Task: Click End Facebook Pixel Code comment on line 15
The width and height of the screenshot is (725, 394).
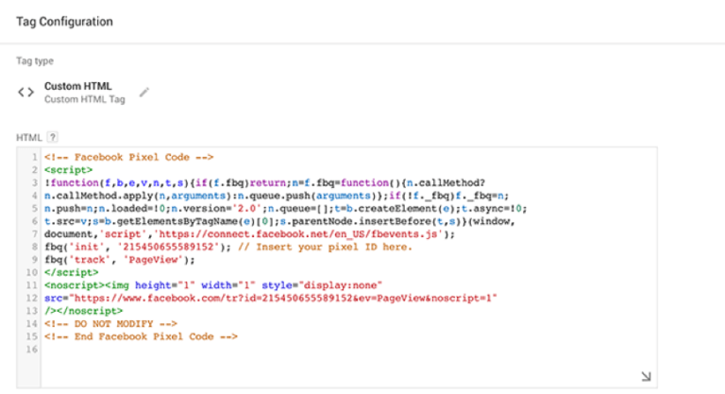Action: point(141,336)
